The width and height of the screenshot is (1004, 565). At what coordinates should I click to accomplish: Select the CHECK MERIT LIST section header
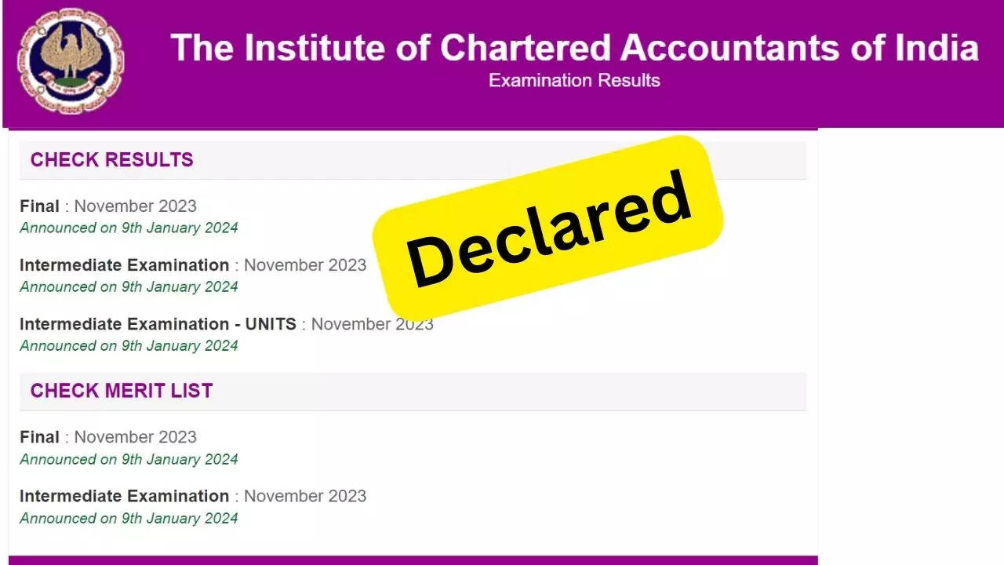[122, 391]
